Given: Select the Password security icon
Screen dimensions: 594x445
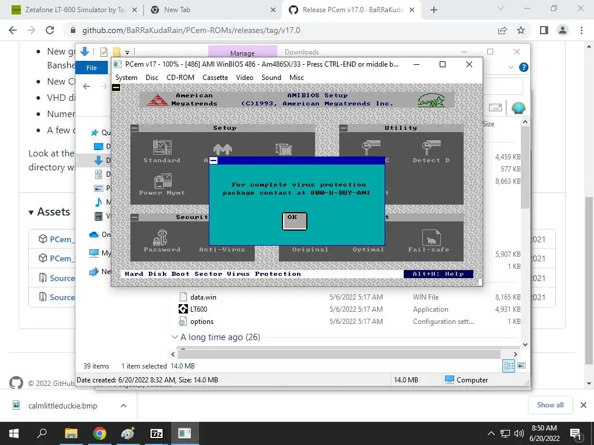Looking at the screenshot, I should point(162,240).
